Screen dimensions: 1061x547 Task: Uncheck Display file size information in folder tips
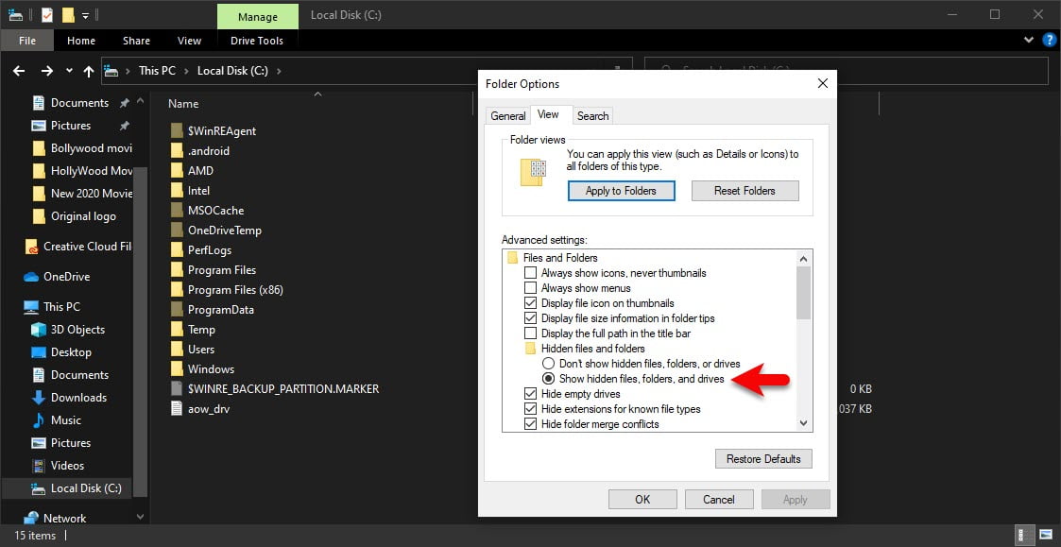click(531, 318)
